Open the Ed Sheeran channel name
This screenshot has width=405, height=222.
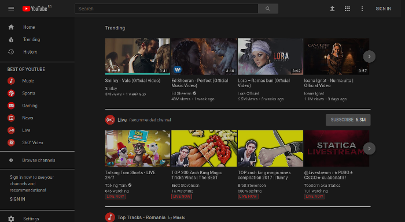click(181, 93)
